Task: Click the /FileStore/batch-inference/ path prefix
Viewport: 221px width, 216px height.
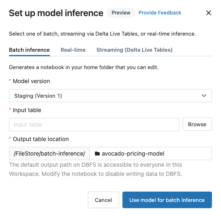Action: pos(49,154)
